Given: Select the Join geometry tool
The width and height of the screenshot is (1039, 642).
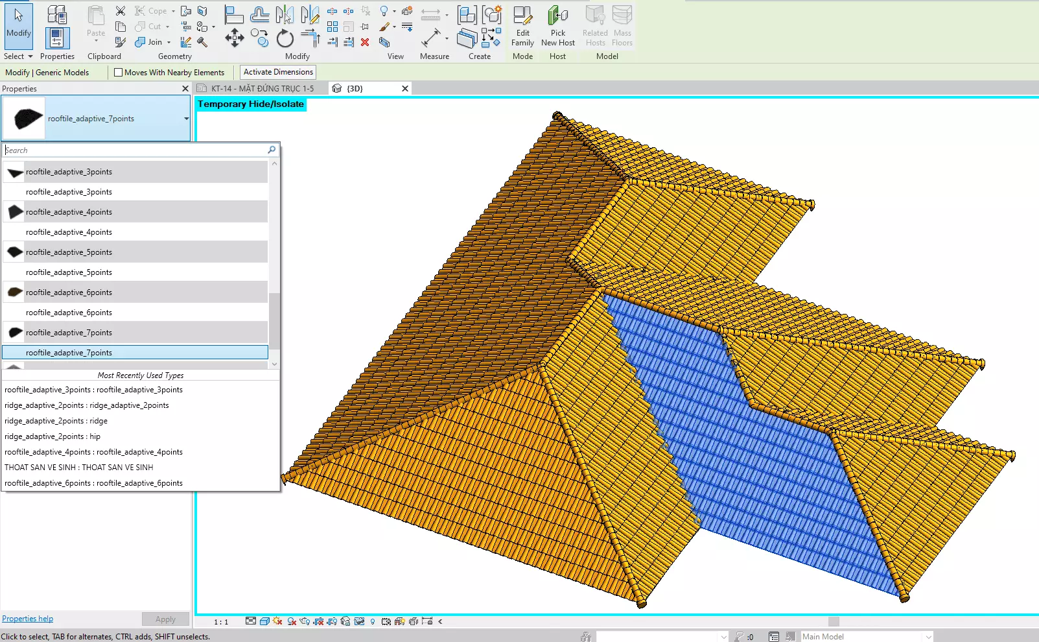Looking at the screenshot, I should 149,42.
